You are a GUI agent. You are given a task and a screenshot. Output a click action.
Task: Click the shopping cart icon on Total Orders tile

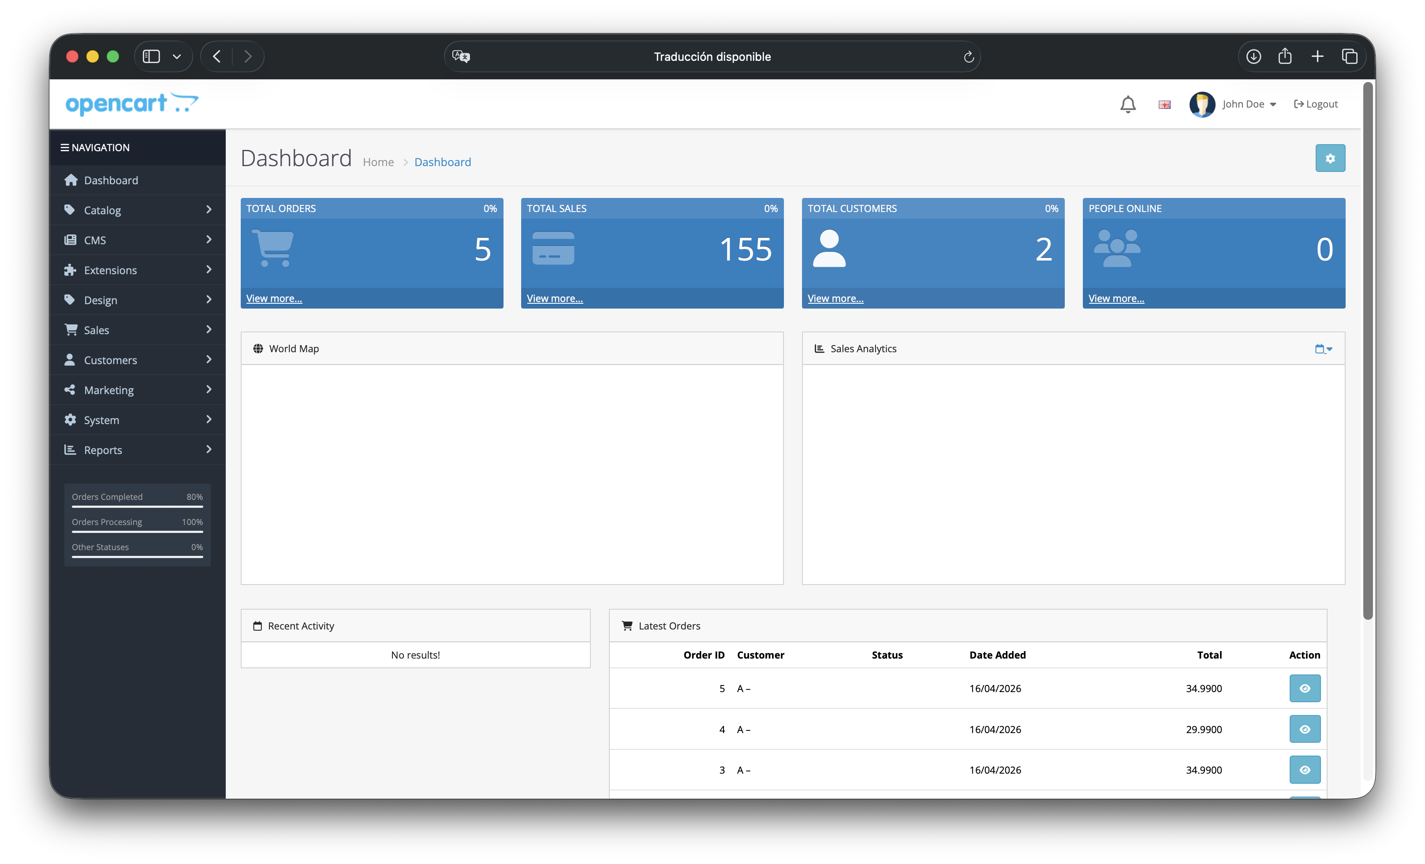click(272, 248)
